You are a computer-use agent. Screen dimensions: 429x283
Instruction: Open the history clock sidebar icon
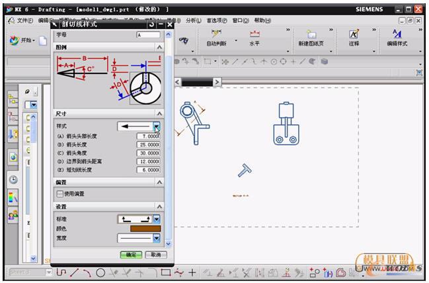click(x=13, y=179)
